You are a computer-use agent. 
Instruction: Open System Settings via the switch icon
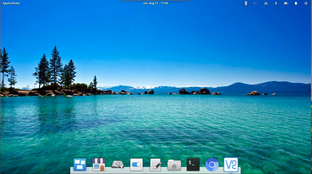[136, 165]
